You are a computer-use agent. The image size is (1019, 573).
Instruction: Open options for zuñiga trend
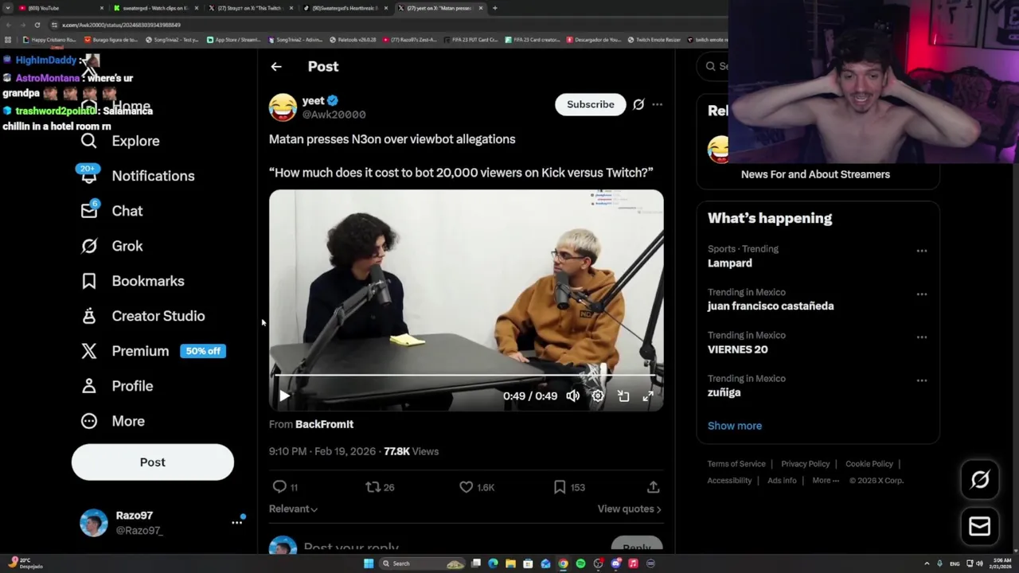(x=921, y=380)
